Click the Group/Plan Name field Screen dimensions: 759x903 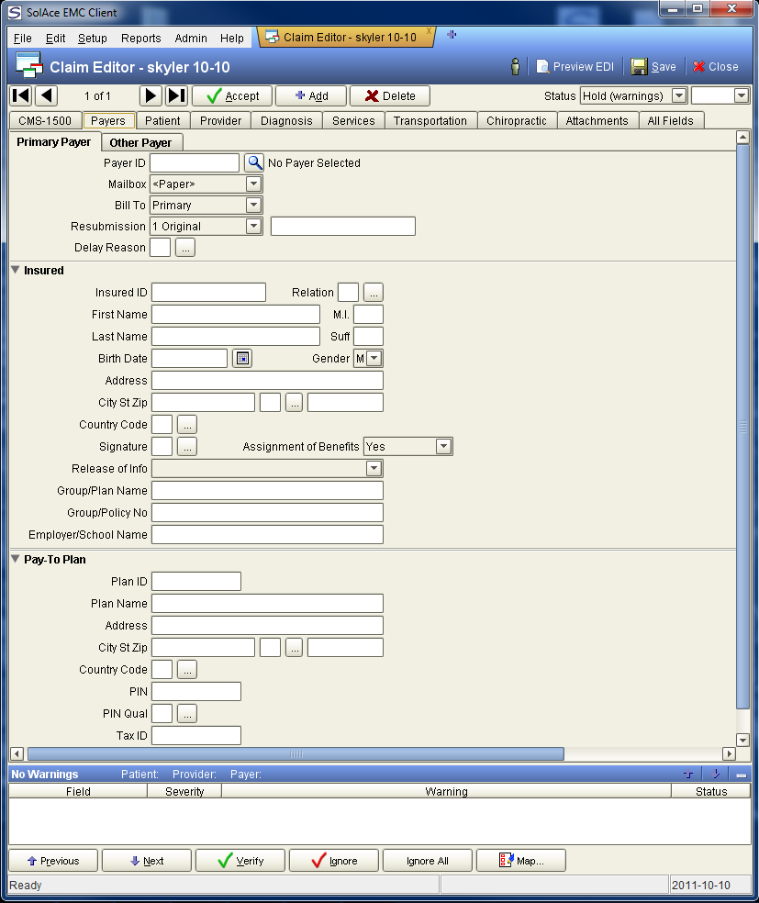click(267, 491)
